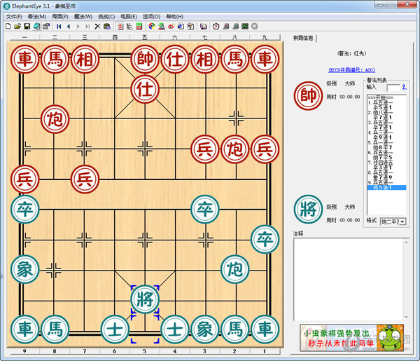Click the magnifier search toolbar icon
420x361 pixels.
tap(162, 26)
